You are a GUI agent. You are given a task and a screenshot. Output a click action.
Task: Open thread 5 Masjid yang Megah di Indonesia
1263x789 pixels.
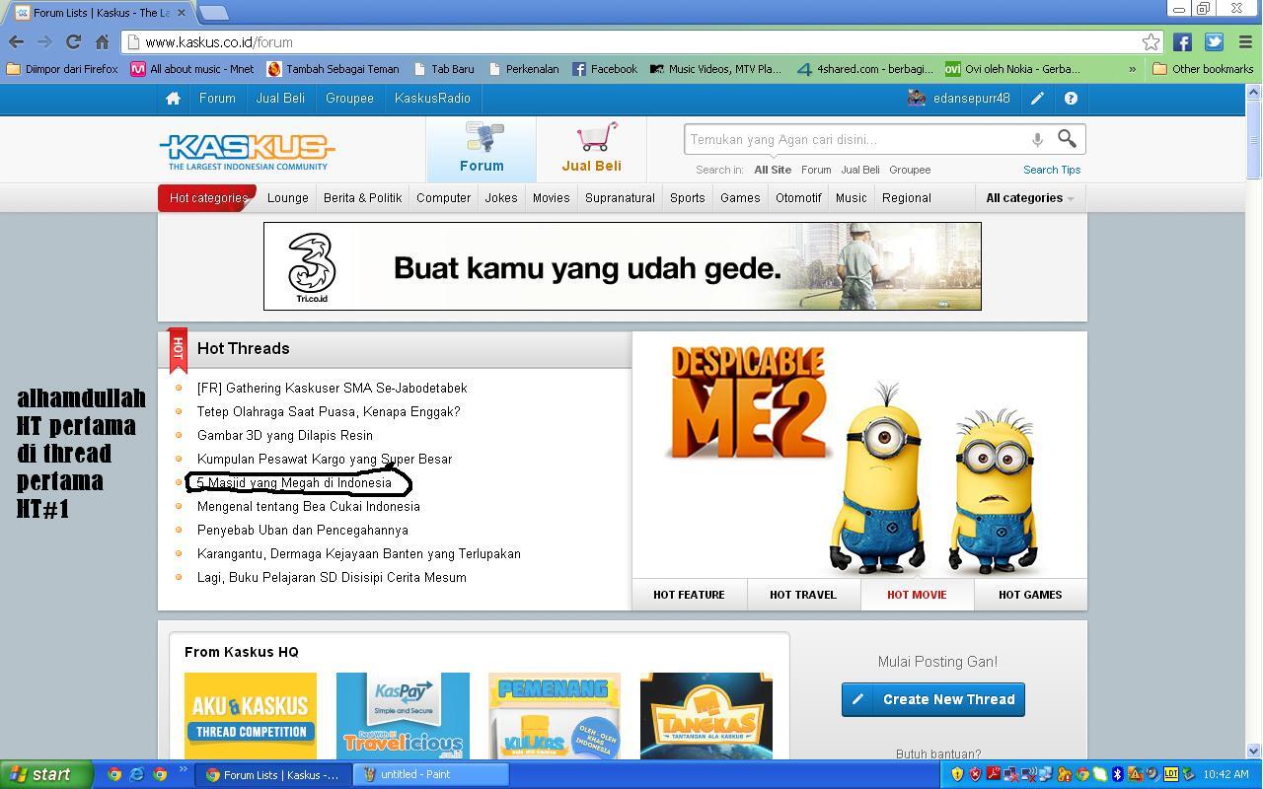(294, 483)
